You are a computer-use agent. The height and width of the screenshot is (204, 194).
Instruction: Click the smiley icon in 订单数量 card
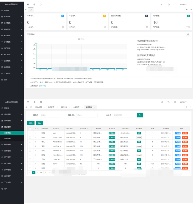tap(147, 27)
